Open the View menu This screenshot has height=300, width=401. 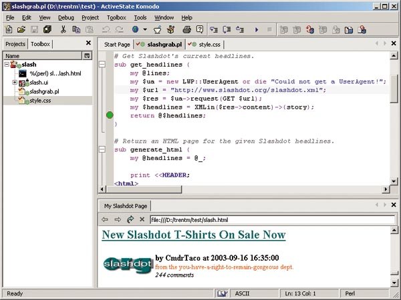tap(45, 17)
